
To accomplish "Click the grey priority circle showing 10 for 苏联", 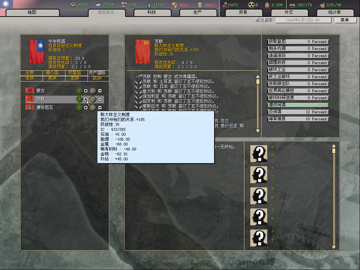I will tap(92, 99).
